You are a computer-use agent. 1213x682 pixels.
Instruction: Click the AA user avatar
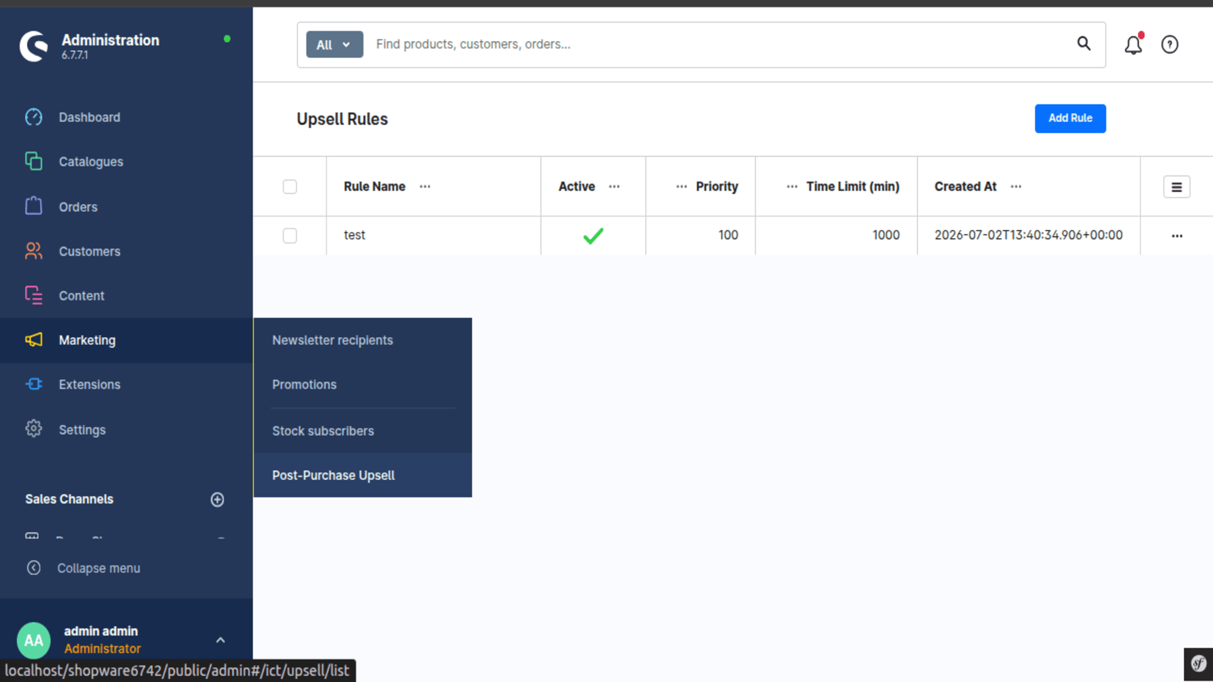point(33,640)
